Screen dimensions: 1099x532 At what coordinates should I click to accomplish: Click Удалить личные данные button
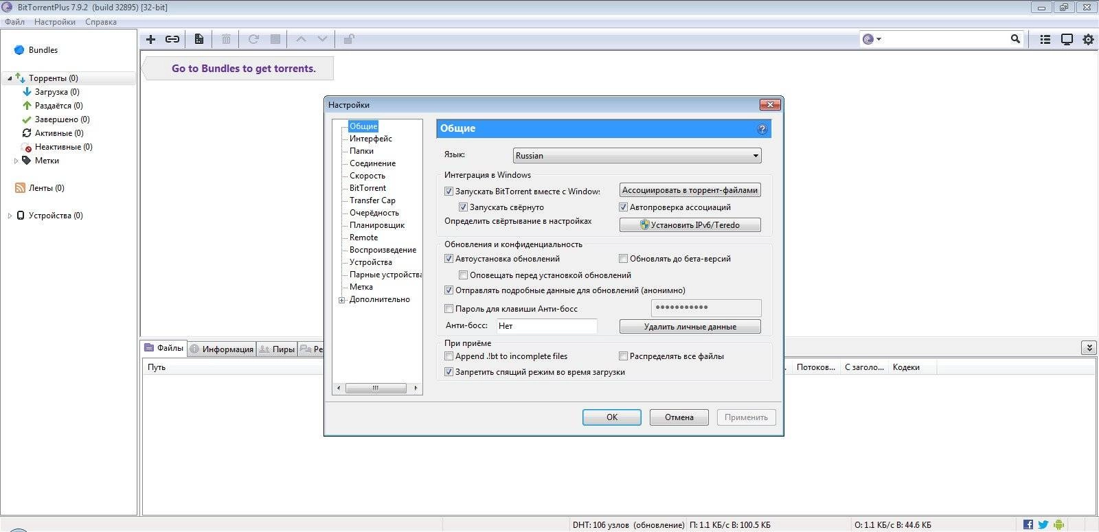coord(690,327)
